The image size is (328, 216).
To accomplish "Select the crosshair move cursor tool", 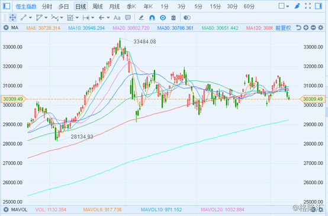I will 12,18.
